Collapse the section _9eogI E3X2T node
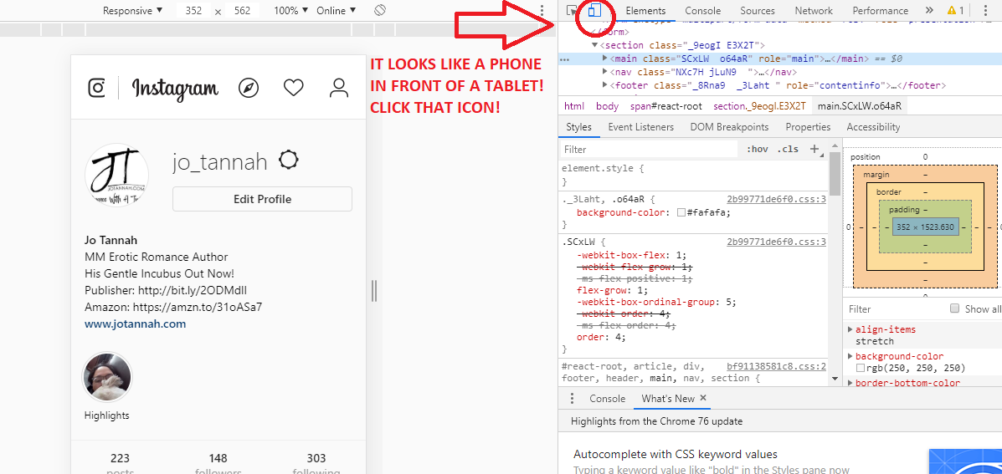 pyautogui.click(x=595, y=44)
